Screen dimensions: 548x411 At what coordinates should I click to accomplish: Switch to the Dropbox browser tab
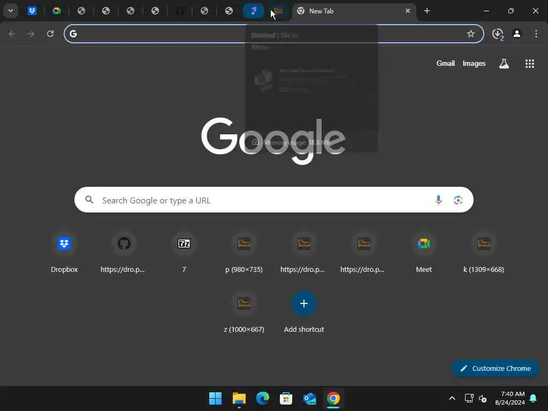[32, 11]
